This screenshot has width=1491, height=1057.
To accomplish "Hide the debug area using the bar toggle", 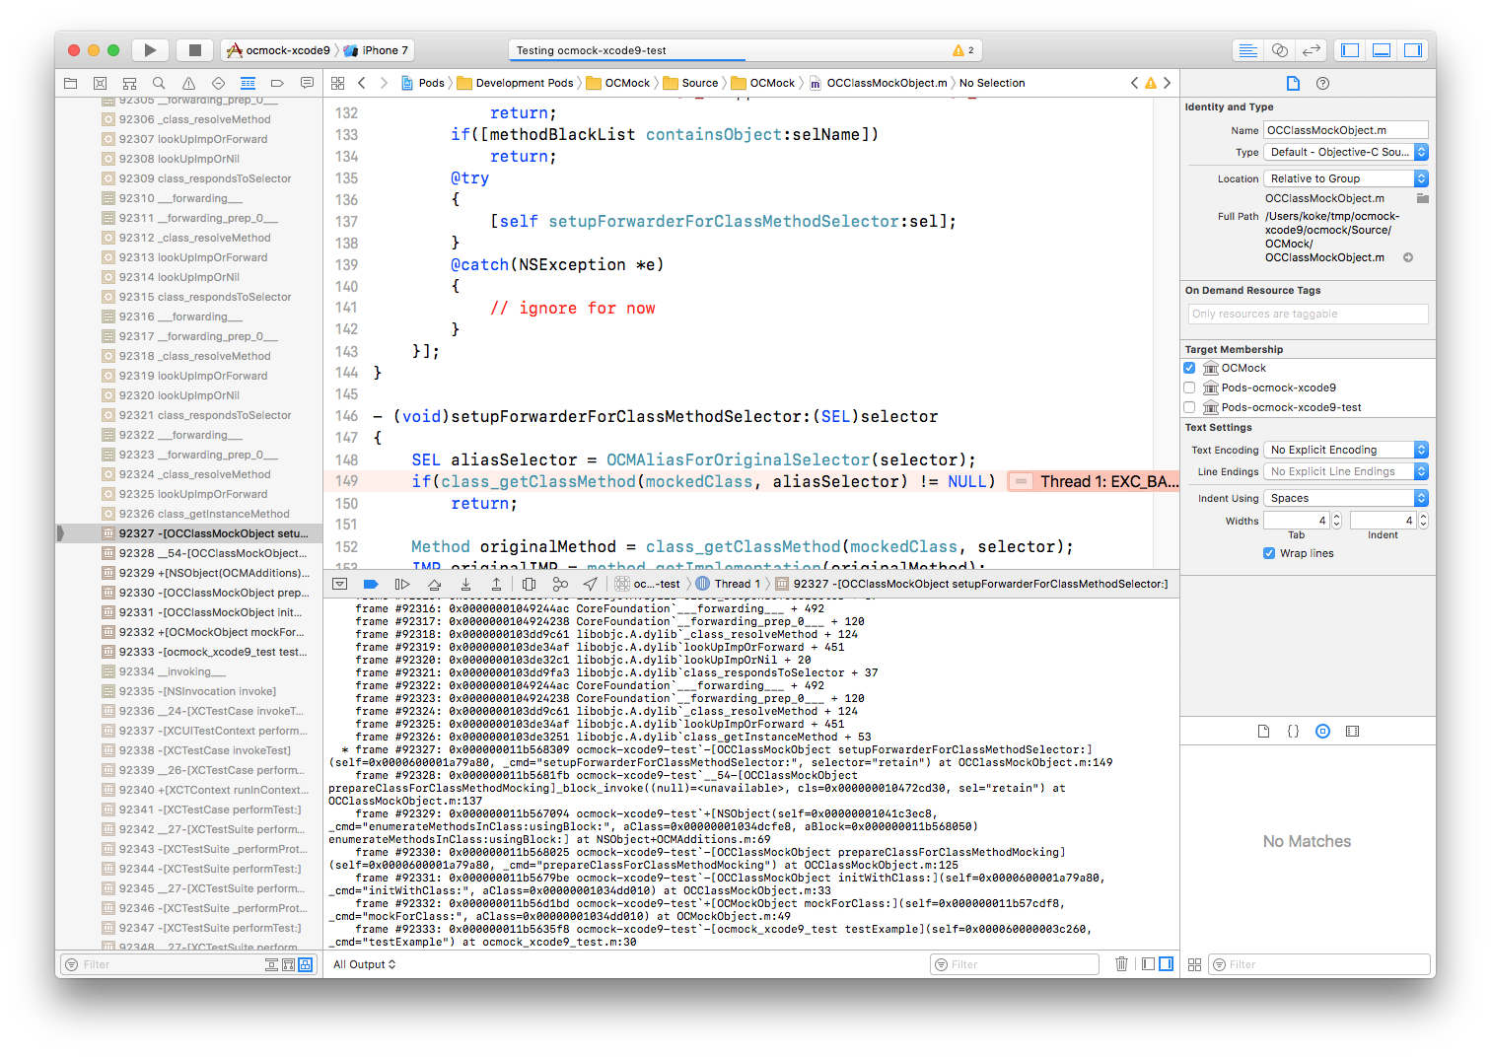I will click(x=339, y=584).
